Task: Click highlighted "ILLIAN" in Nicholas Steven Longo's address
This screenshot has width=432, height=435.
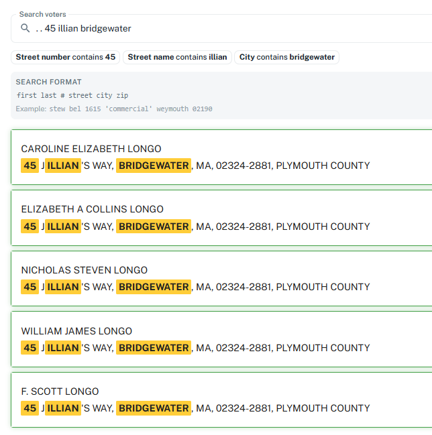Action: 63,287
